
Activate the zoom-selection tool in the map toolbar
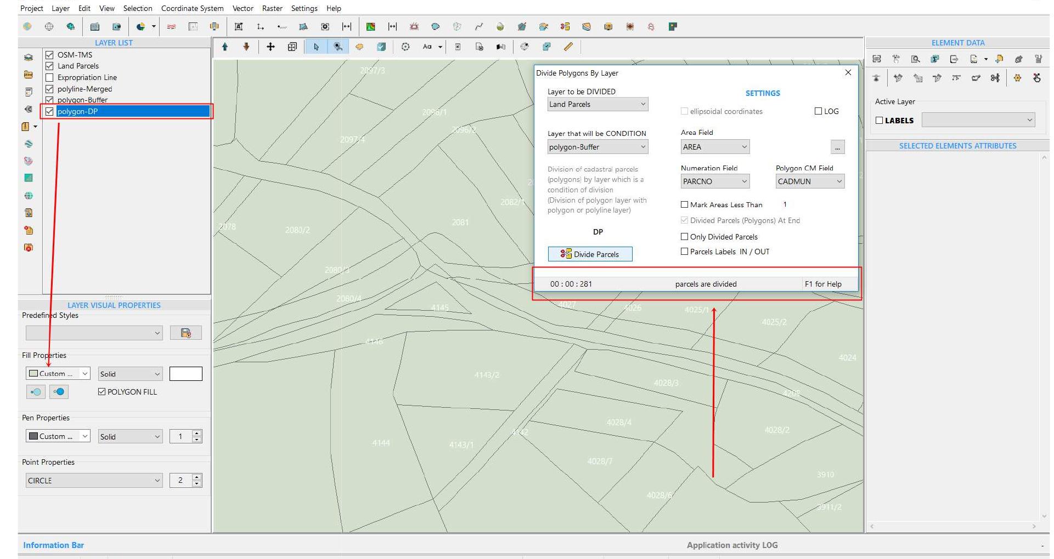(x=338, y=47)
